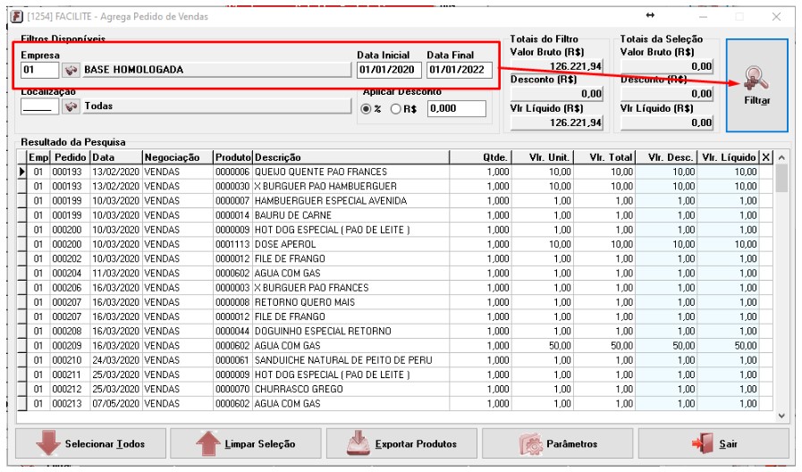
Task: Click Totais da Seleção Valor Bruto field
Action: (x=666, y=66)
